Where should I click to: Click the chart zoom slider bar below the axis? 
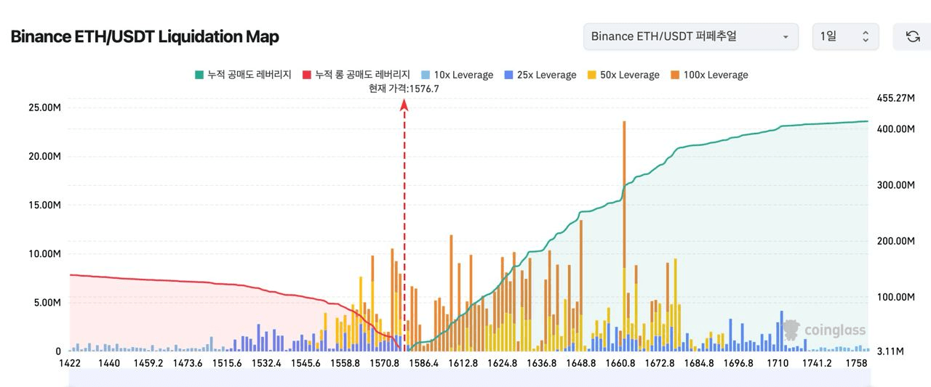(x=469, y=378)
